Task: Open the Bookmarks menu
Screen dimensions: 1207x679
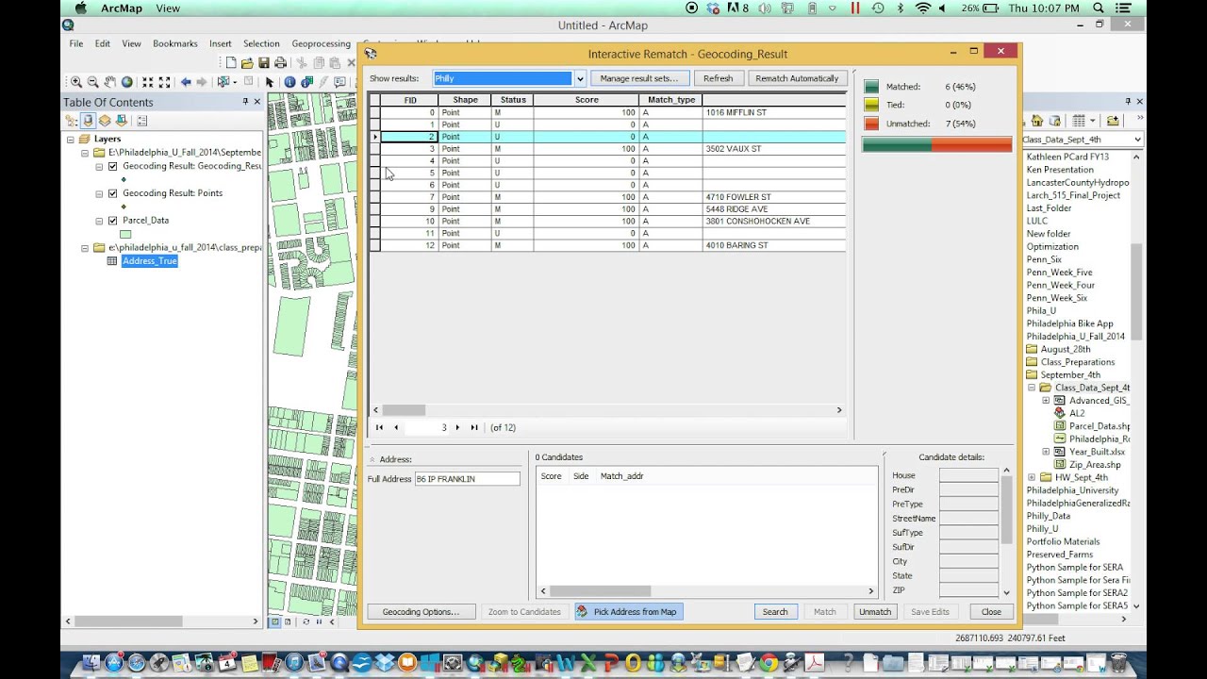Action: coord(175,43)
